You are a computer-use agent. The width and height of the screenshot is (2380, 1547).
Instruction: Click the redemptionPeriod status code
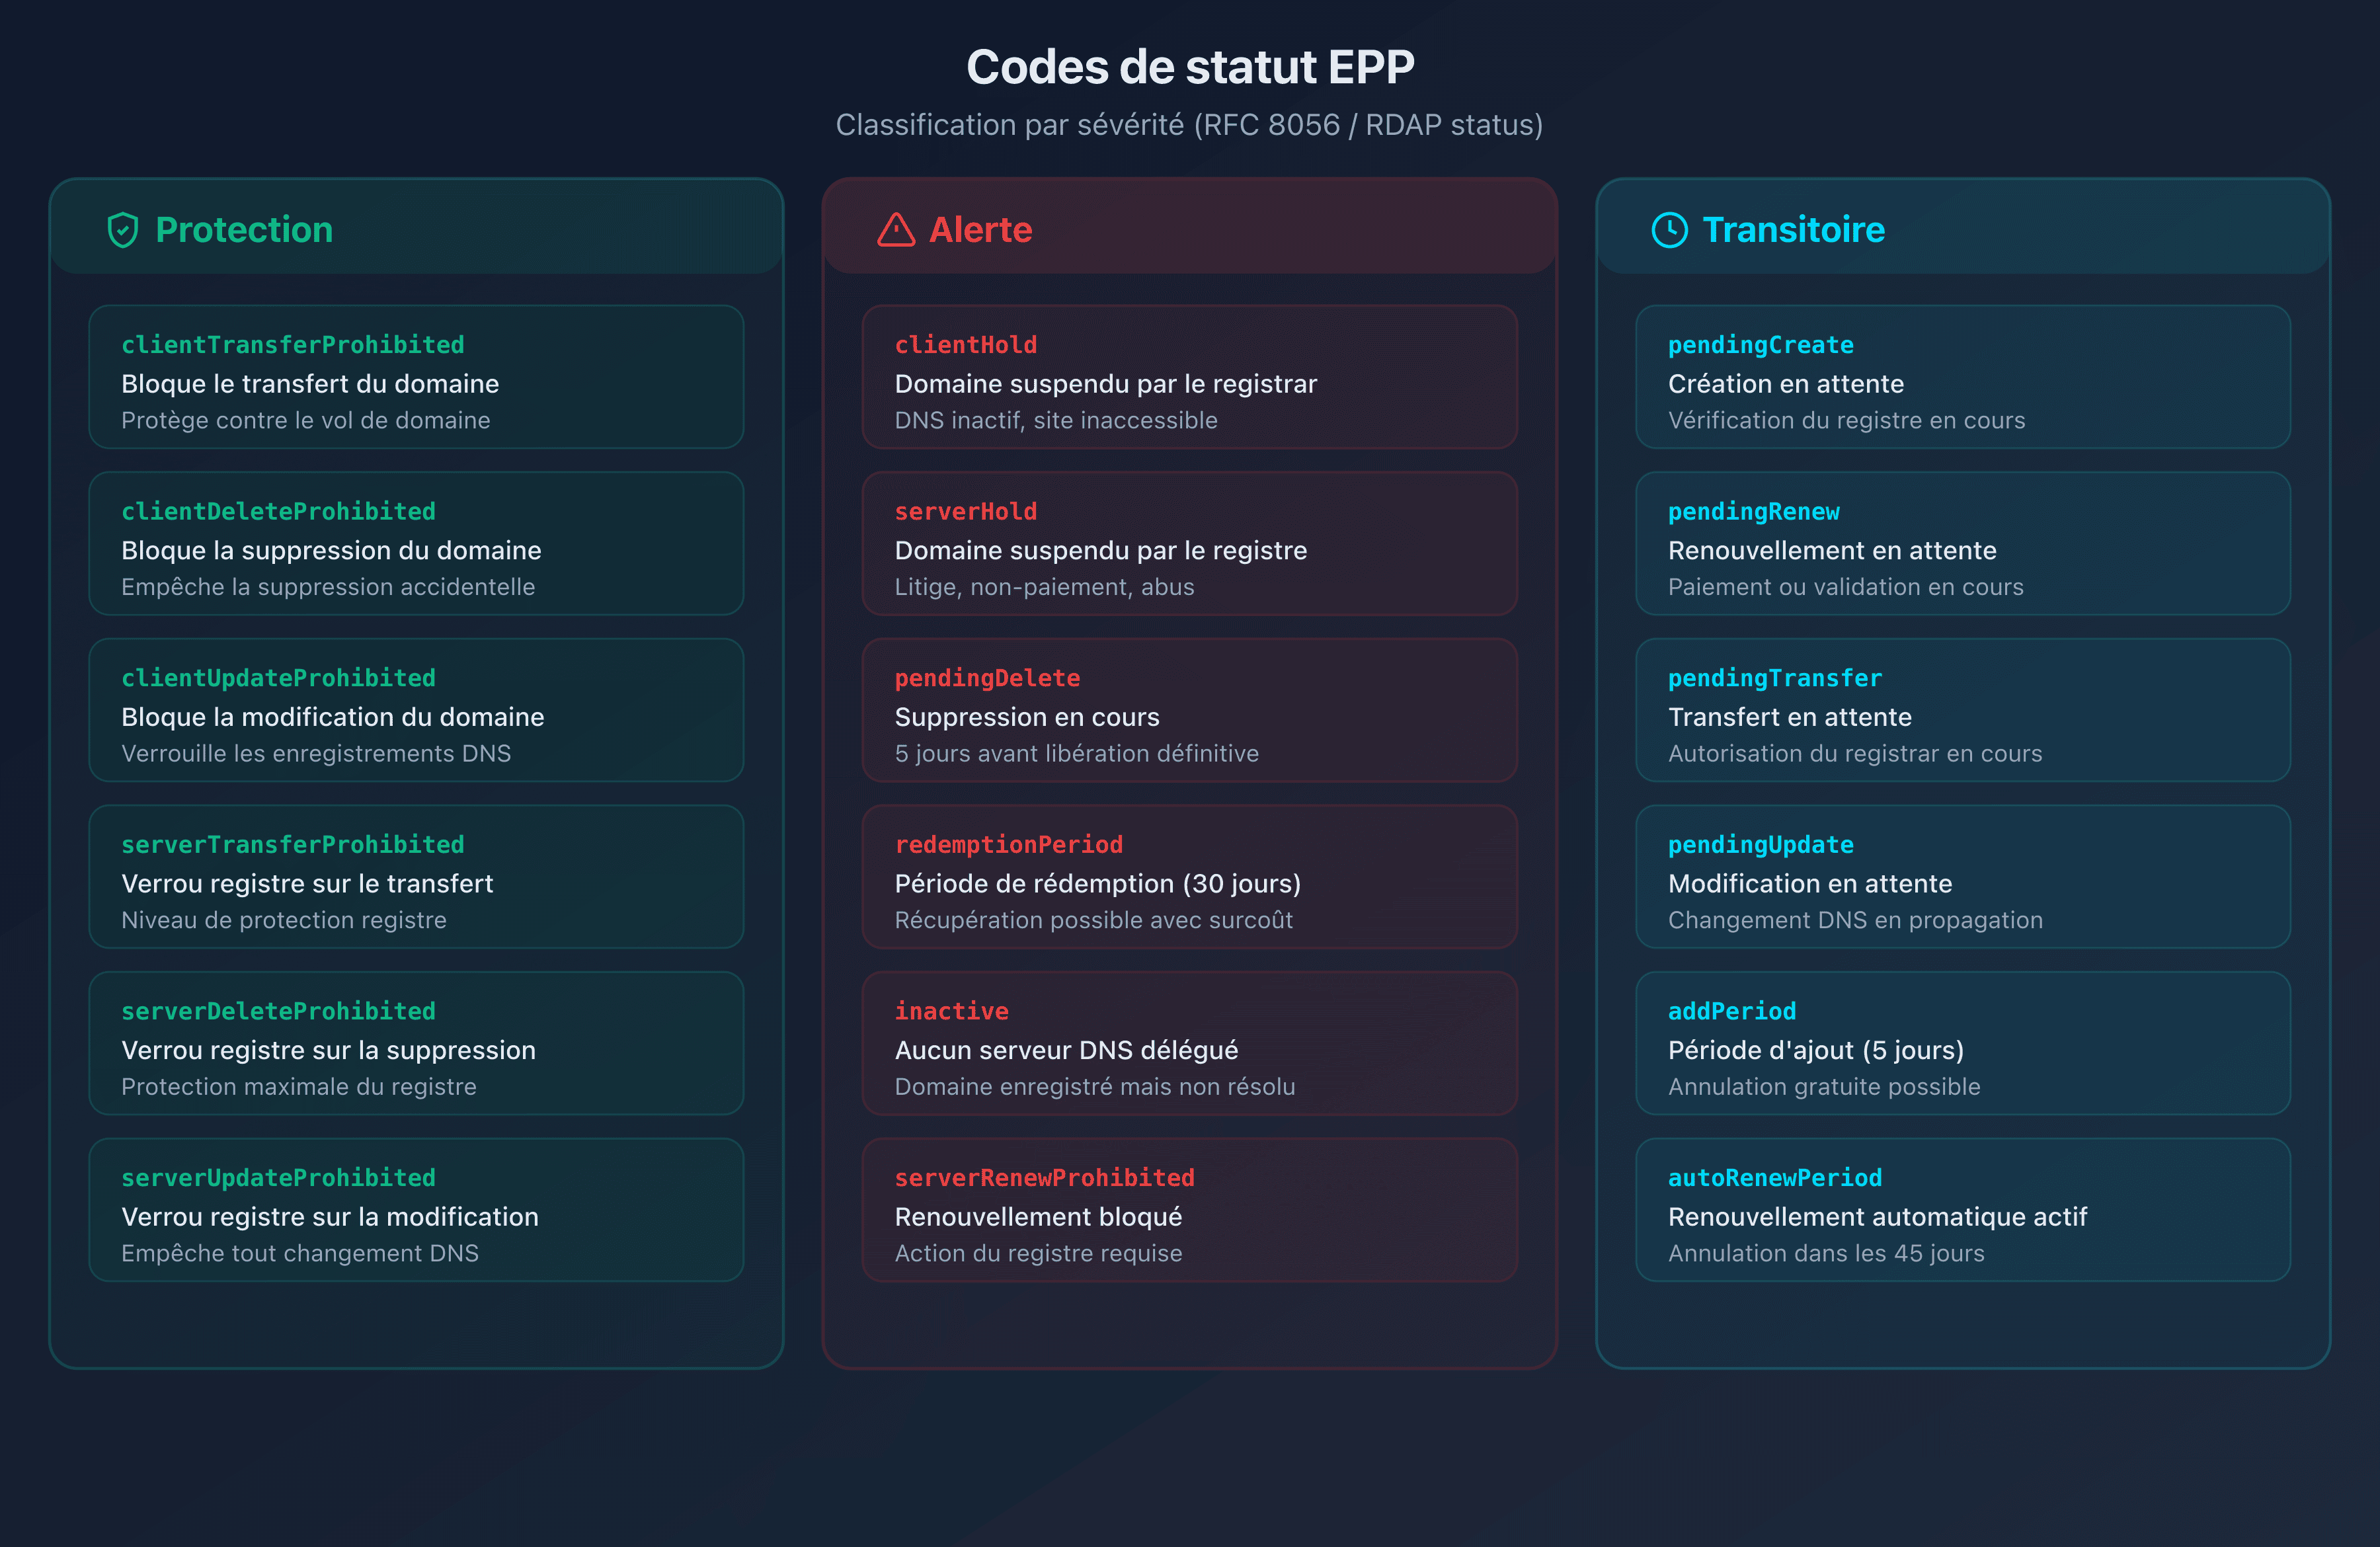(1009, 845)
